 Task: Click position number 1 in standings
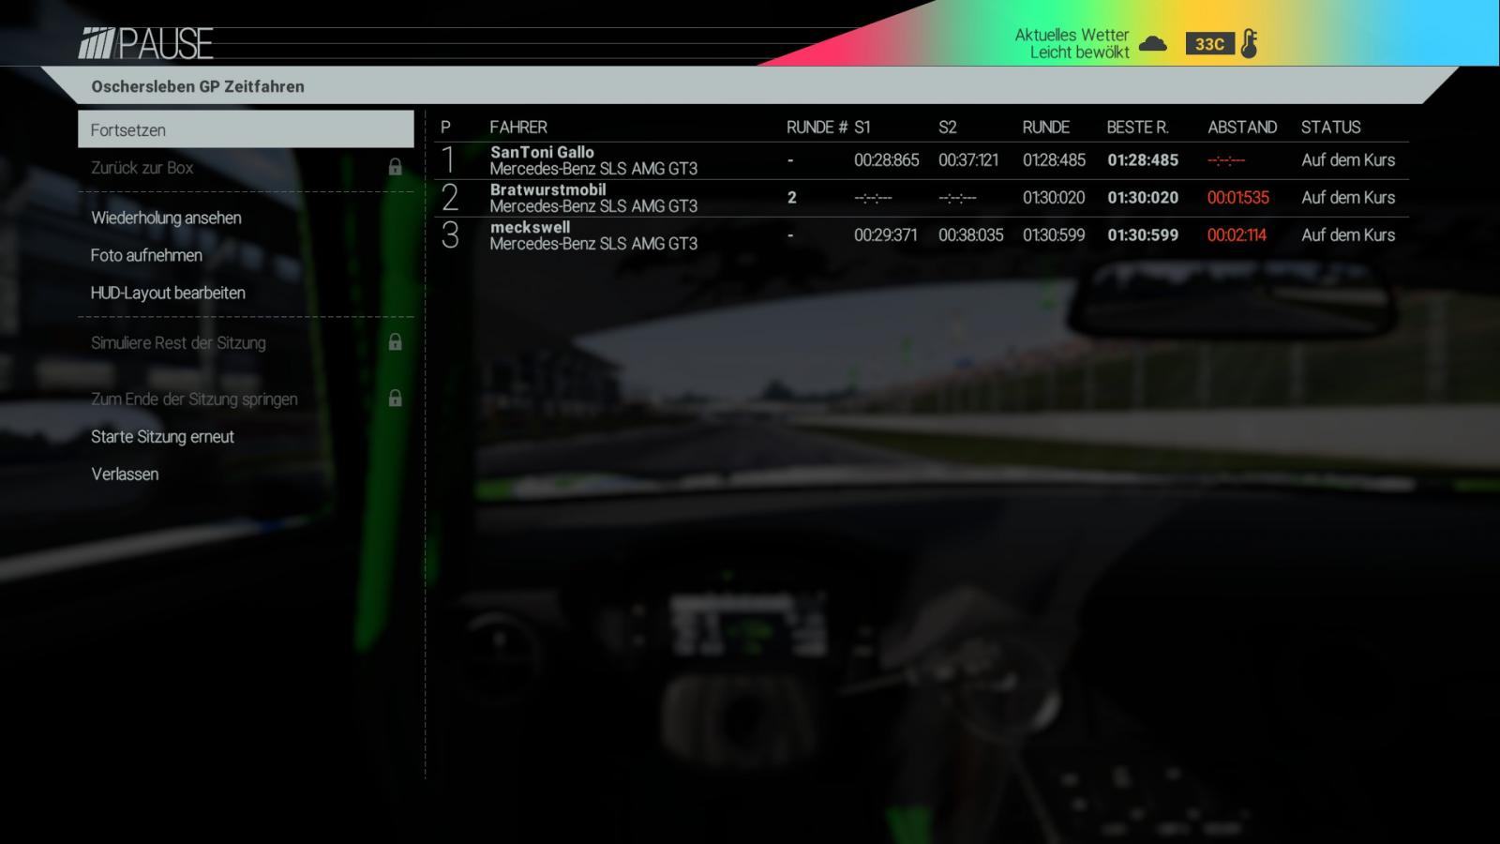pyautogui.click(x=448, y=160)
